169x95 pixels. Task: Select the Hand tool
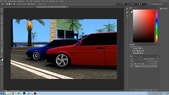tap(2, 50)
